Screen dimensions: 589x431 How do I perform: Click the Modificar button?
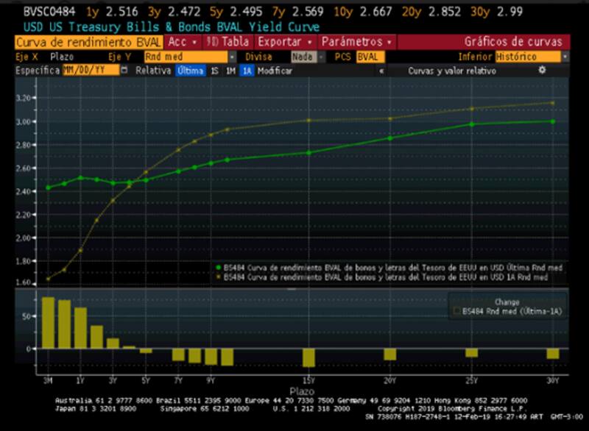point(275,71)
